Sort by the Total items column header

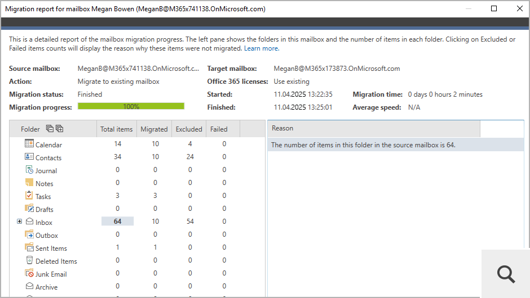116,129
